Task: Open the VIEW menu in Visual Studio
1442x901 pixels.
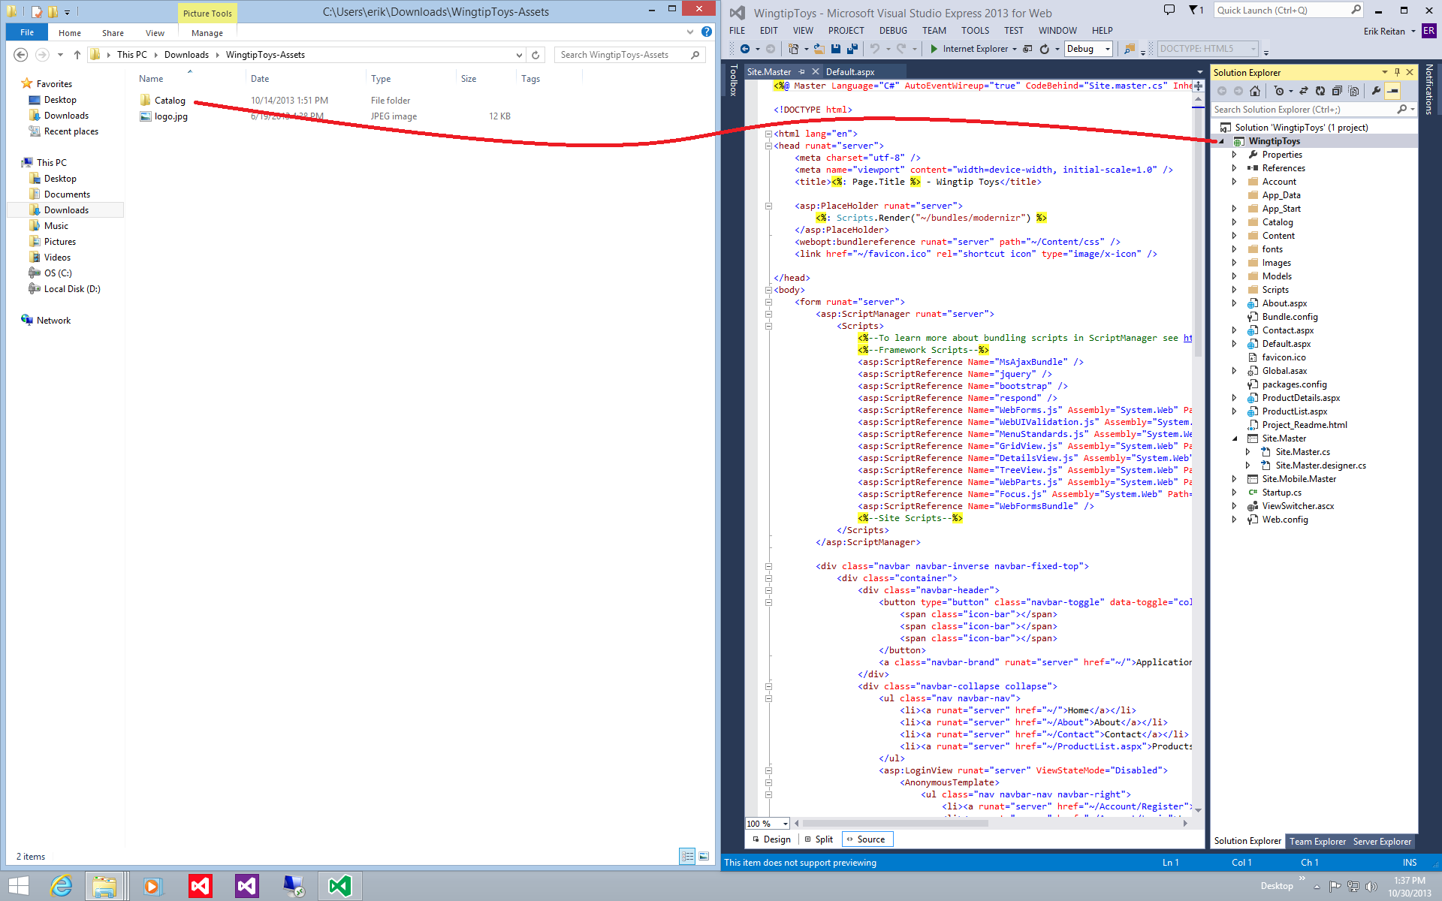Action: tap(803, 30)
